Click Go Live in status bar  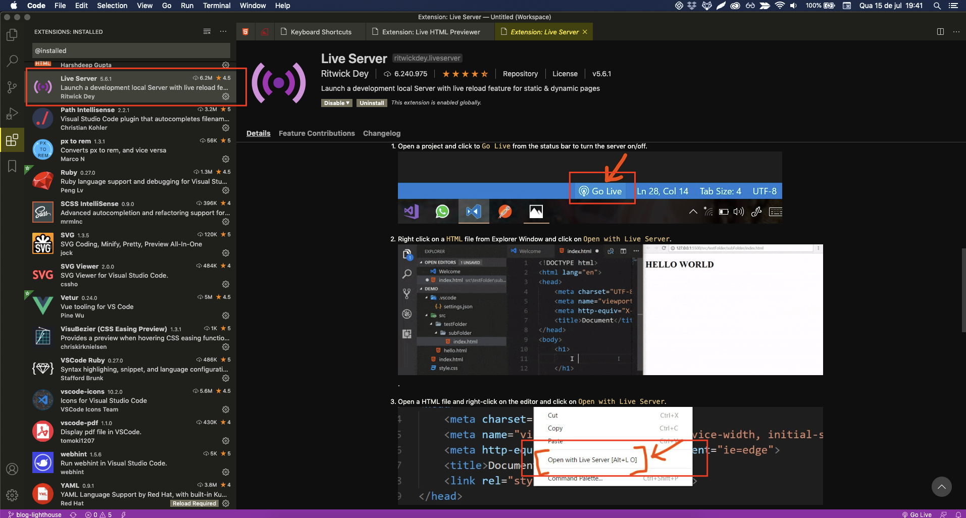917,514
